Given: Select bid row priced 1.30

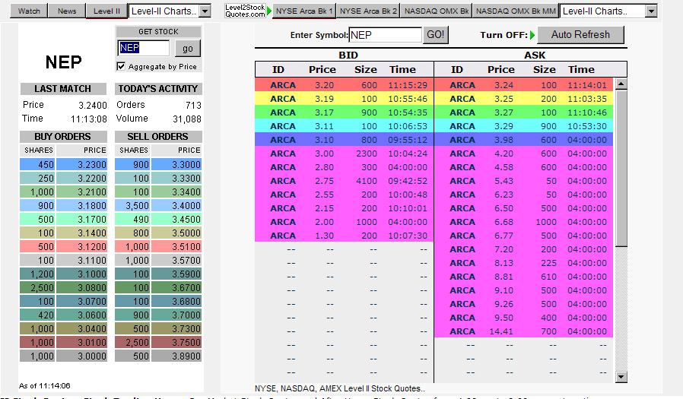Looking at the screenshot, I should (344, 236).
